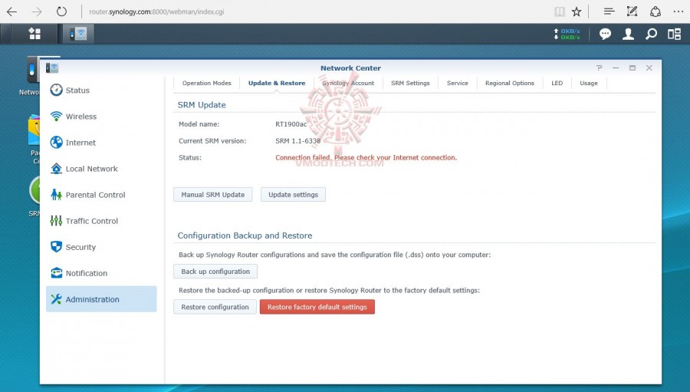Go forward in the browser
The image size is (690, 392).
(37, 12)
